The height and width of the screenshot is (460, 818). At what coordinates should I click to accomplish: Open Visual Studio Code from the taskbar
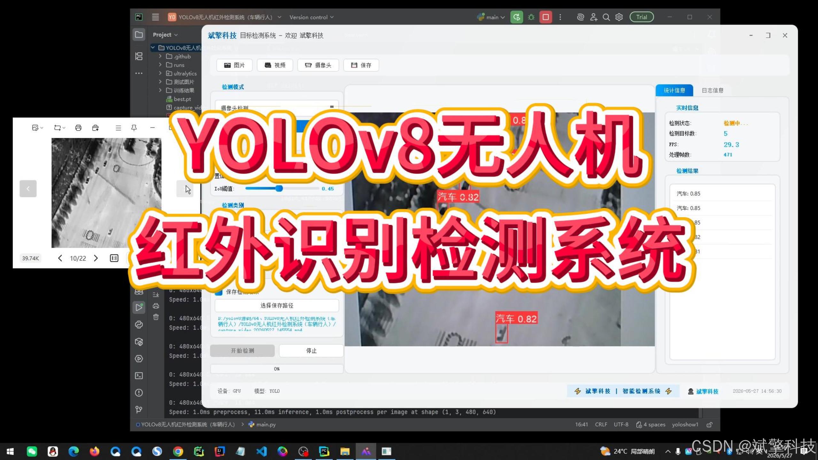[x=261, y=451]
